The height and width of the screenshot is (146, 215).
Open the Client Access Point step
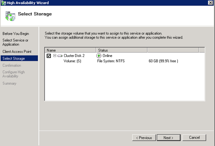click(x=17, y=52)
